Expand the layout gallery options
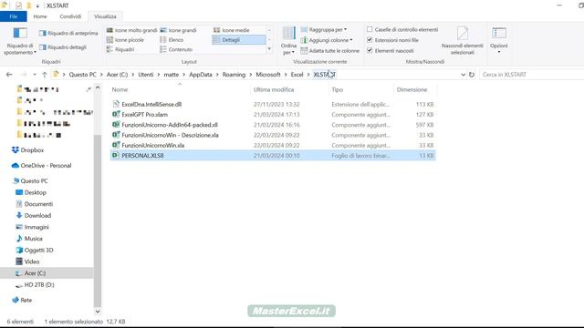The image size is (584, 328). pos(269,49)
